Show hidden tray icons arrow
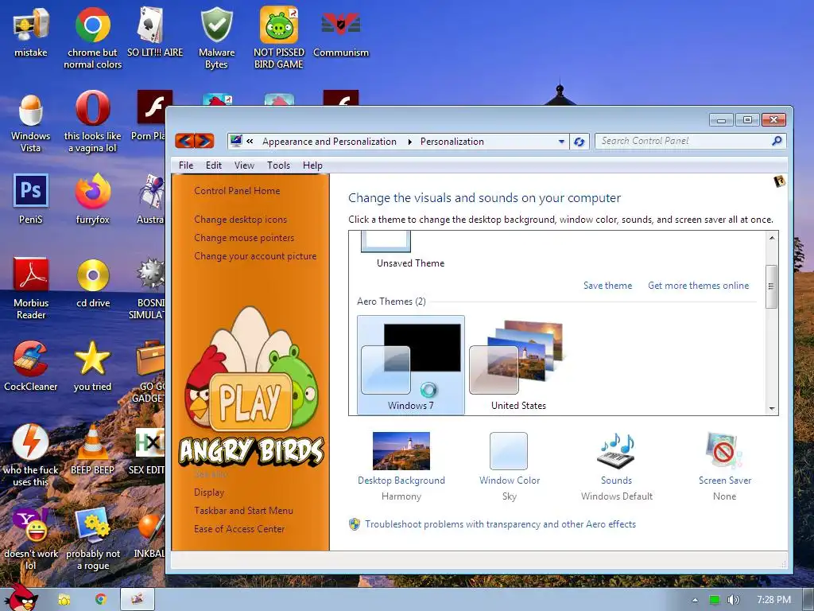The width and height of the screenshot is (814, 611). click(695, 600)
